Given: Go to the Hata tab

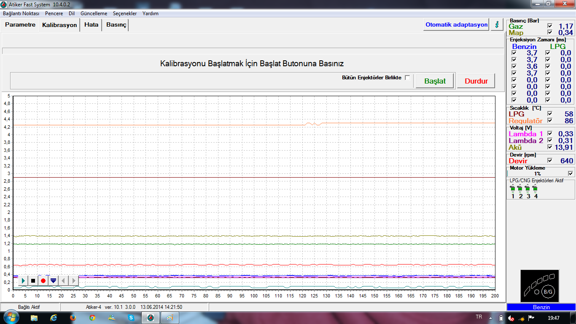Looking at the screenshot, I should coord(91,24).
